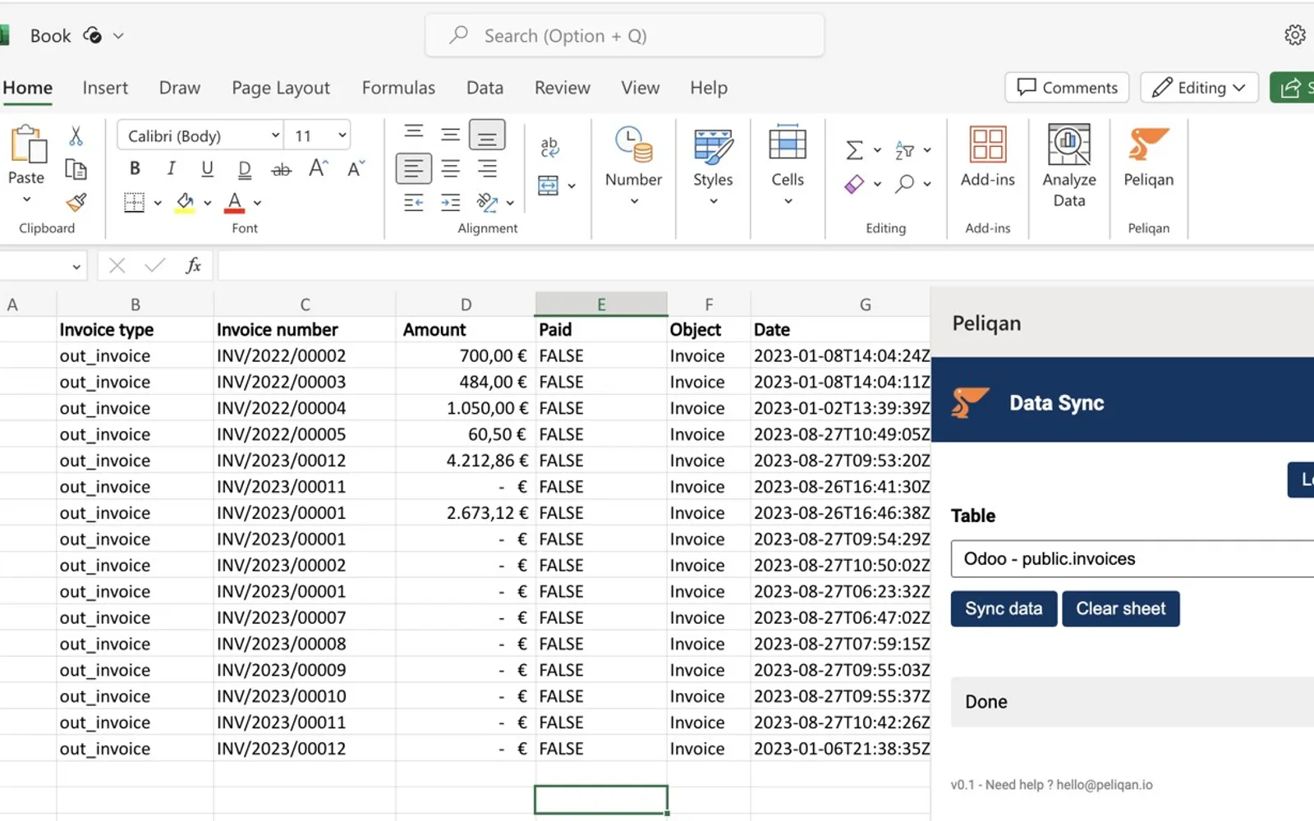The height and width of the screenshot is (821, 1314).
Task: Toggle Bold formatting
Action: pos(135,168)
